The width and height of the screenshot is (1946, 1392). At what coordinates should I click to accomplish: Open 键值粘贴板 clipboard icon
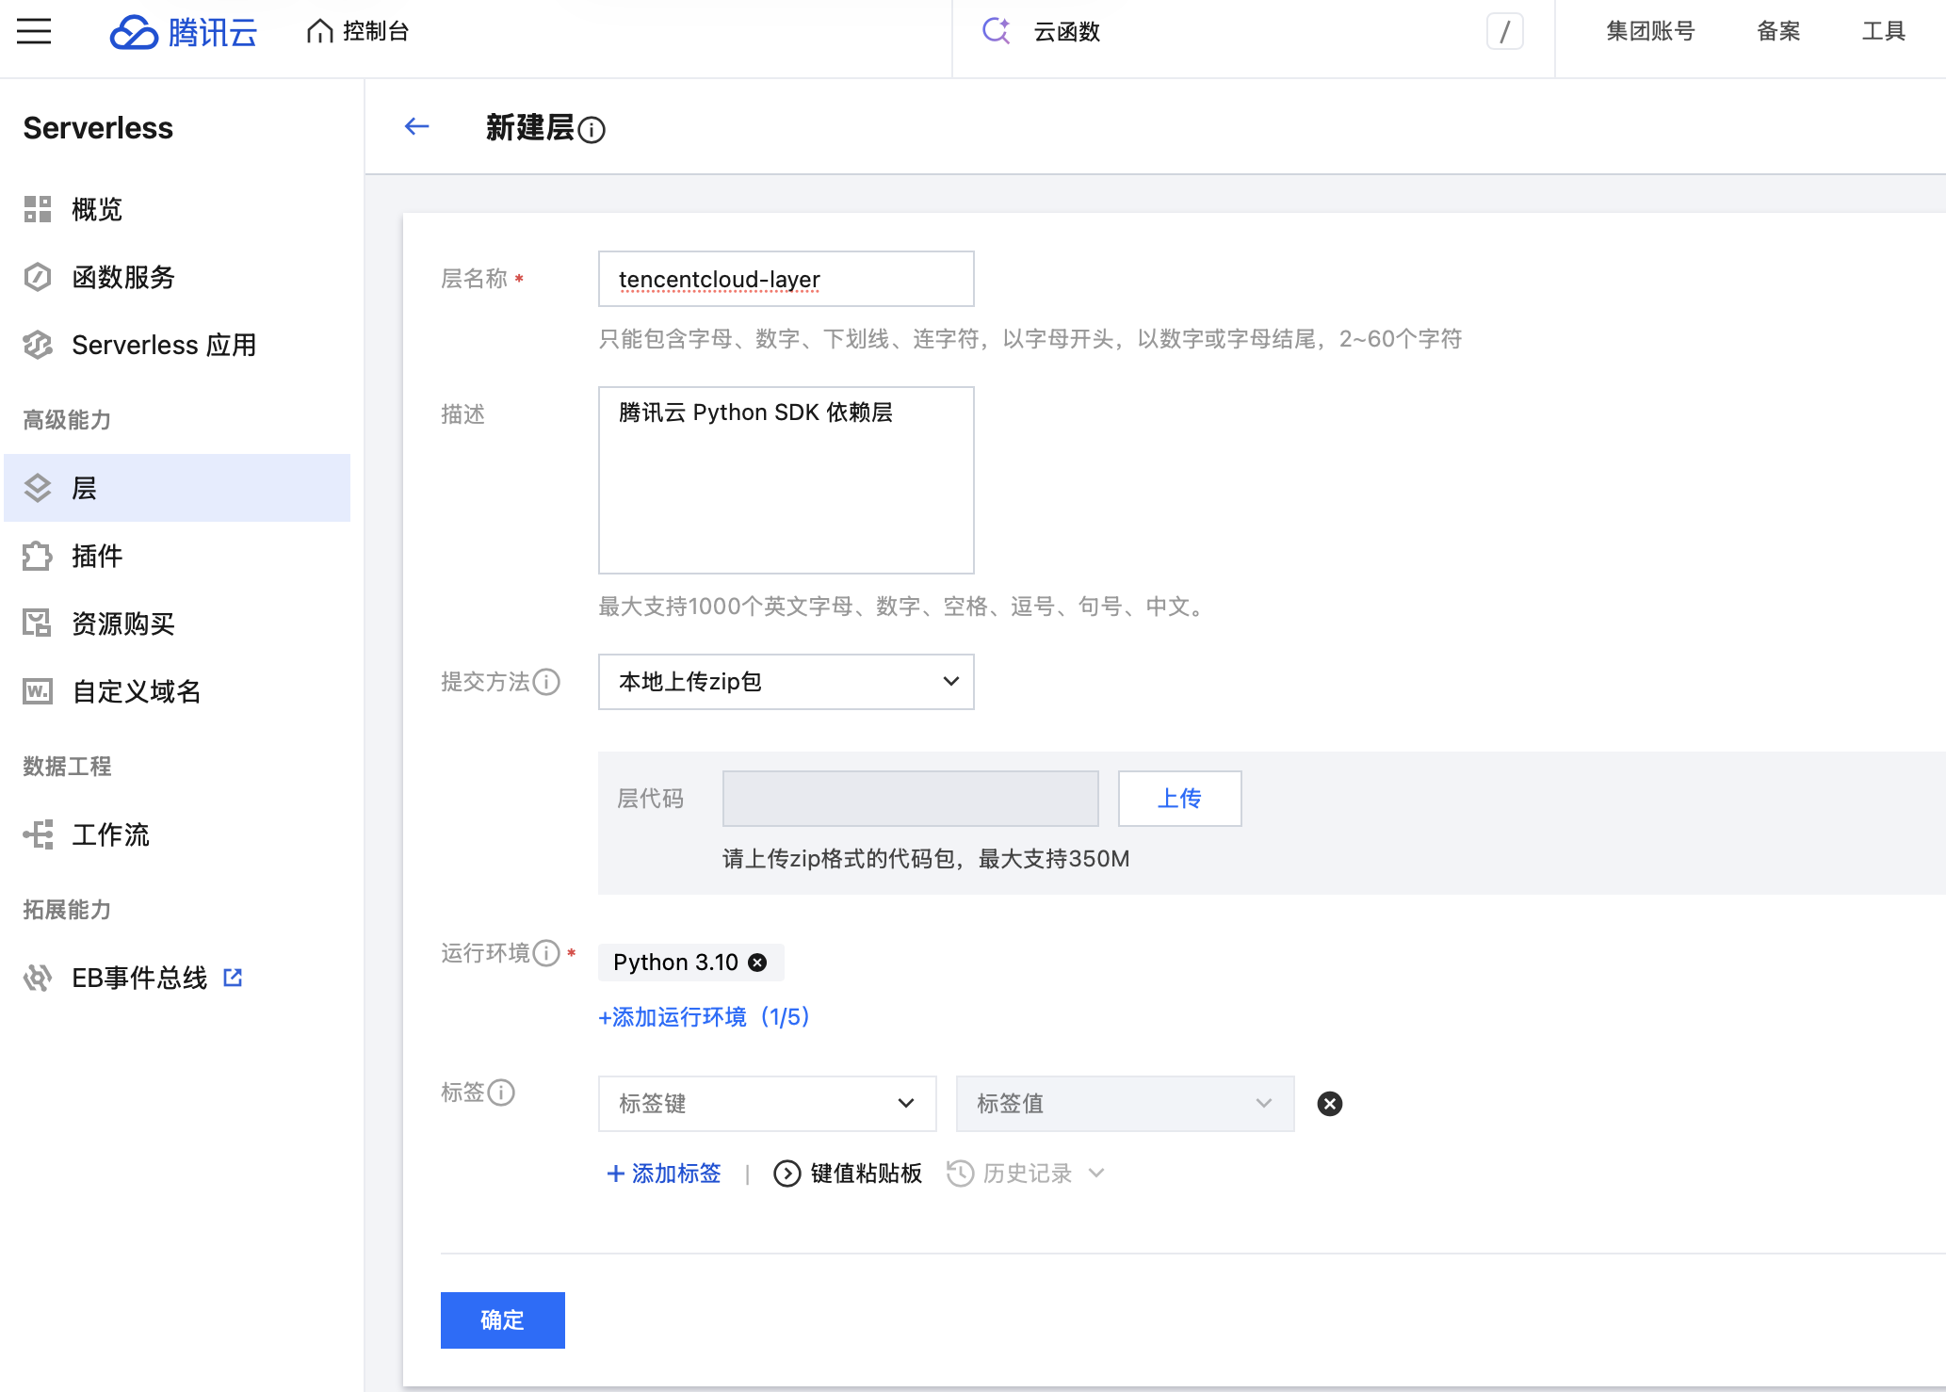[x=787, y=1173]
